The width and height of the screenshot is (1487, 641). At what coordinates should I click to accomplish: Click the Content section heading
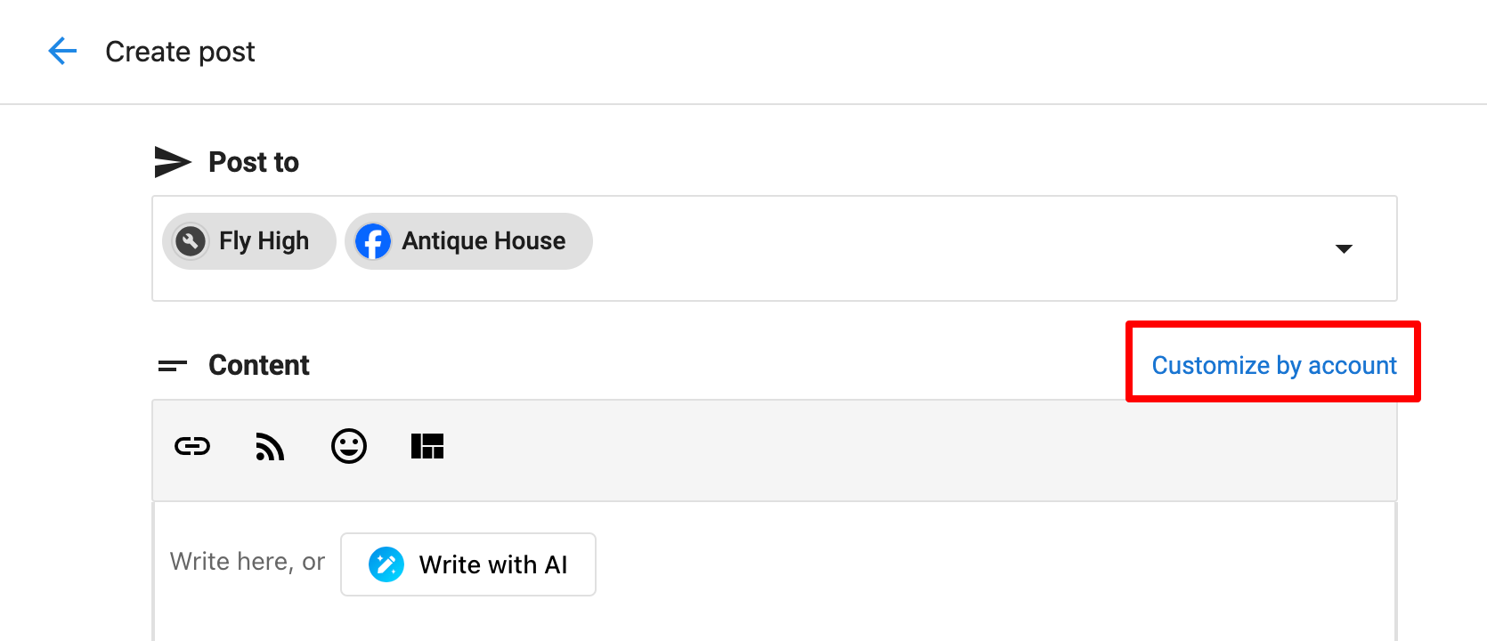click(x=258, y=365)
